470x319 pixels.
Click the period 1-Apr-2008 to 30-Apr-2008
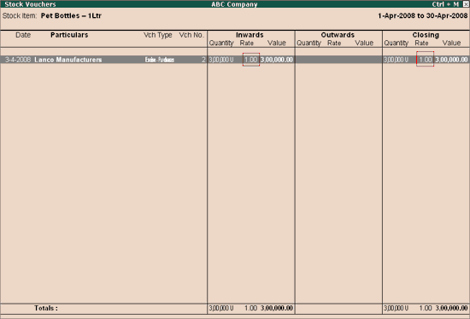(x=423, y=15)
